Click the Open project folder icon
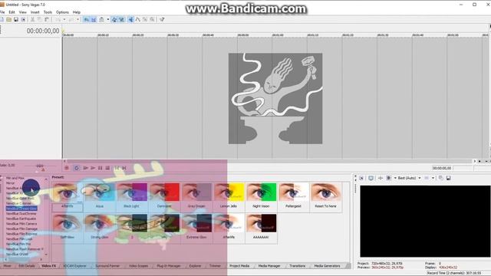Viewport: 491px width, 276px height. (8, 19)
